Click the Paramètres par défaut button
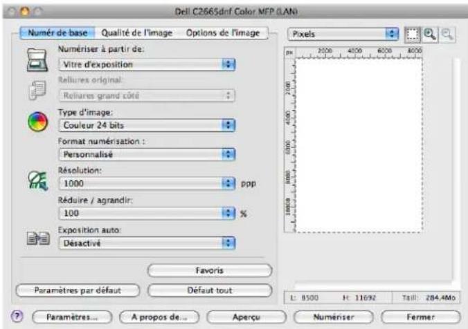Image resolution: width=468 pixels, height=329 pixels. click(x=78, y=290)
